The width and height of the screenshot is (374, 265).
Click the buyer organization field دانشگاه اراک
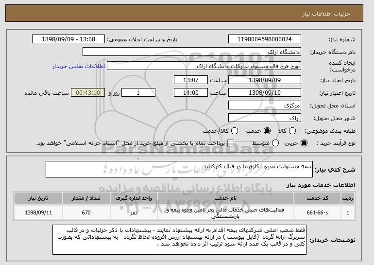[x=192, y=52]
